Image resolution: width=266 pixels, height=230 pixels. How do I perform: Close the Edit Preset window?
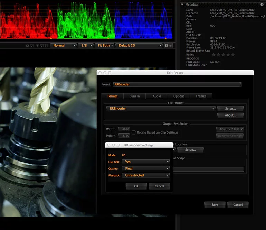(100, 73)
